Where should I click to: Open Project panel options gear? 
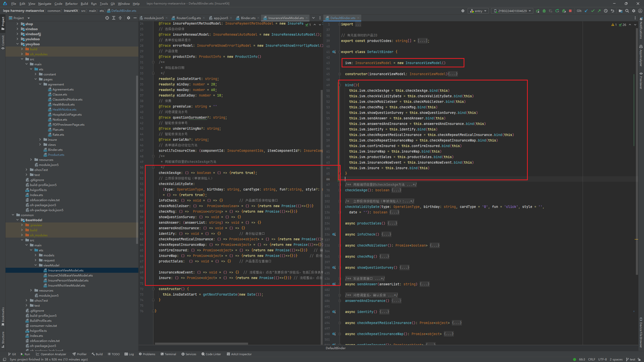[x=129, y=18]
